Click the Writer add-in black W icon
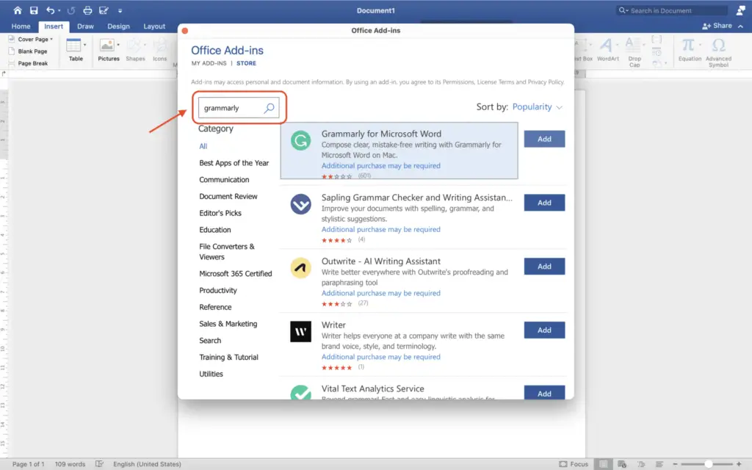The width and height of the screenshot is (752, 470). [x=300, y=331]
